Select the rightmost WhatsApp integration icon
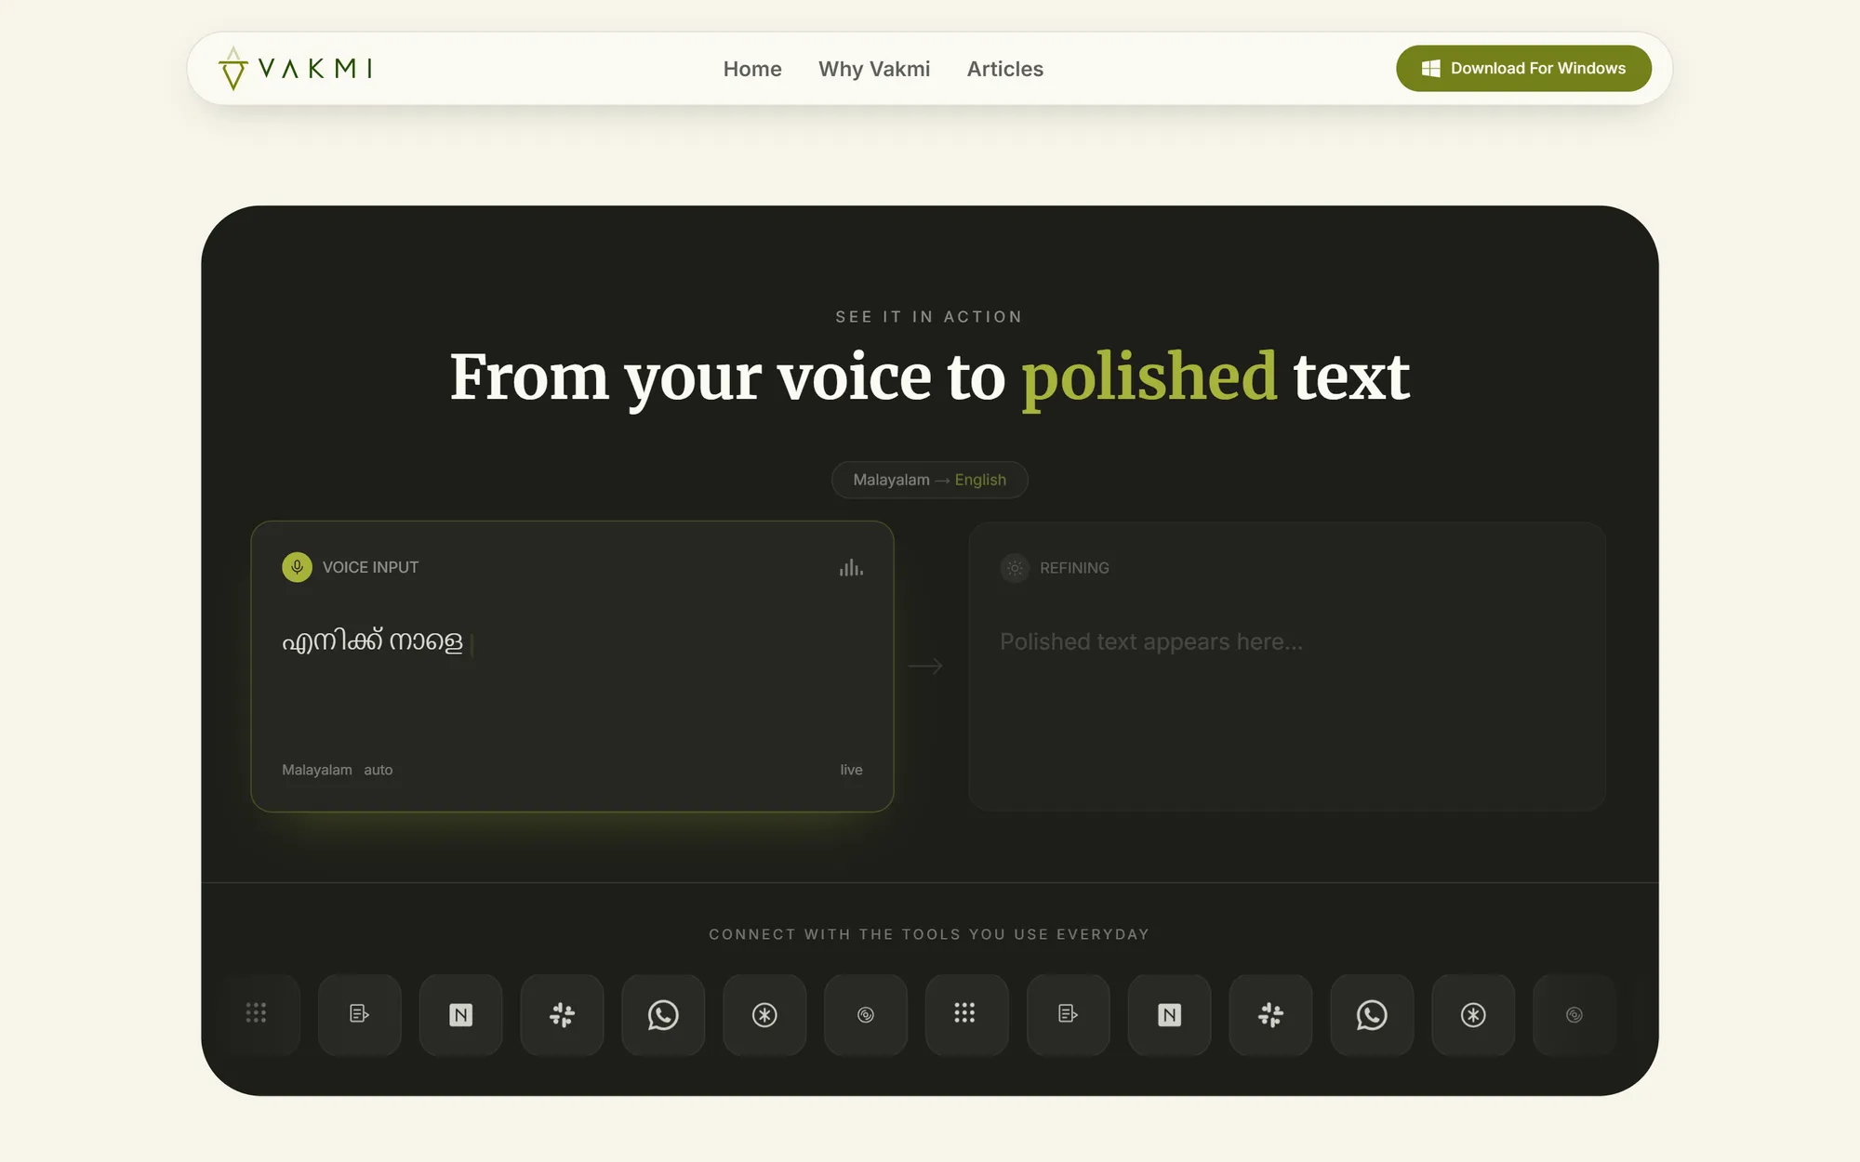The image size is (1860, 1162). (1372, 1015)
